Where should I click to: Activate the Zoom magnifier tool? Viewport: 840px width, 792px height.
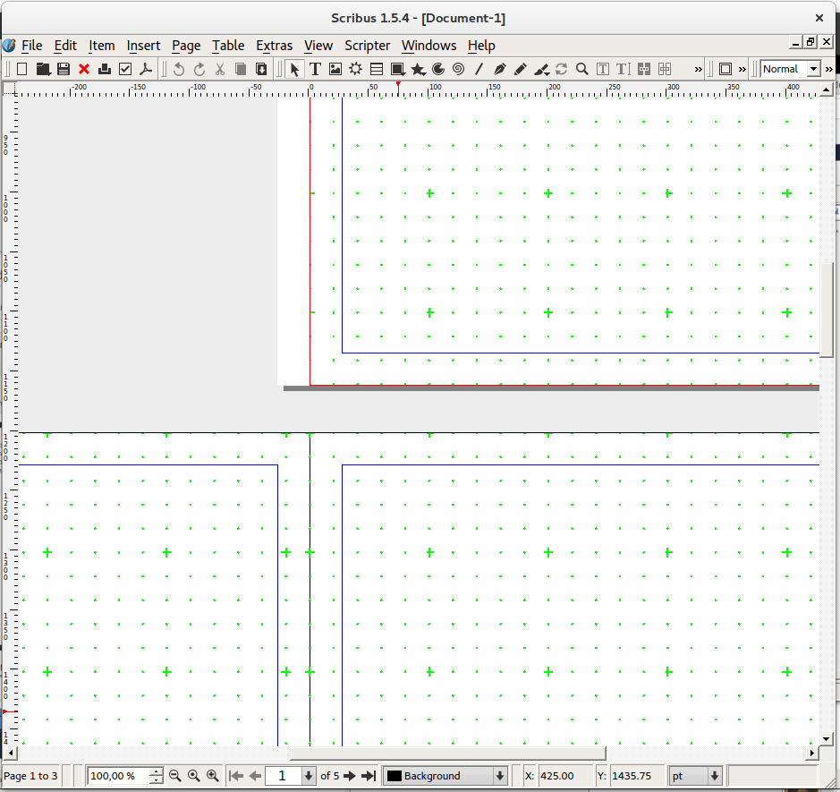[x=581, y=69]
